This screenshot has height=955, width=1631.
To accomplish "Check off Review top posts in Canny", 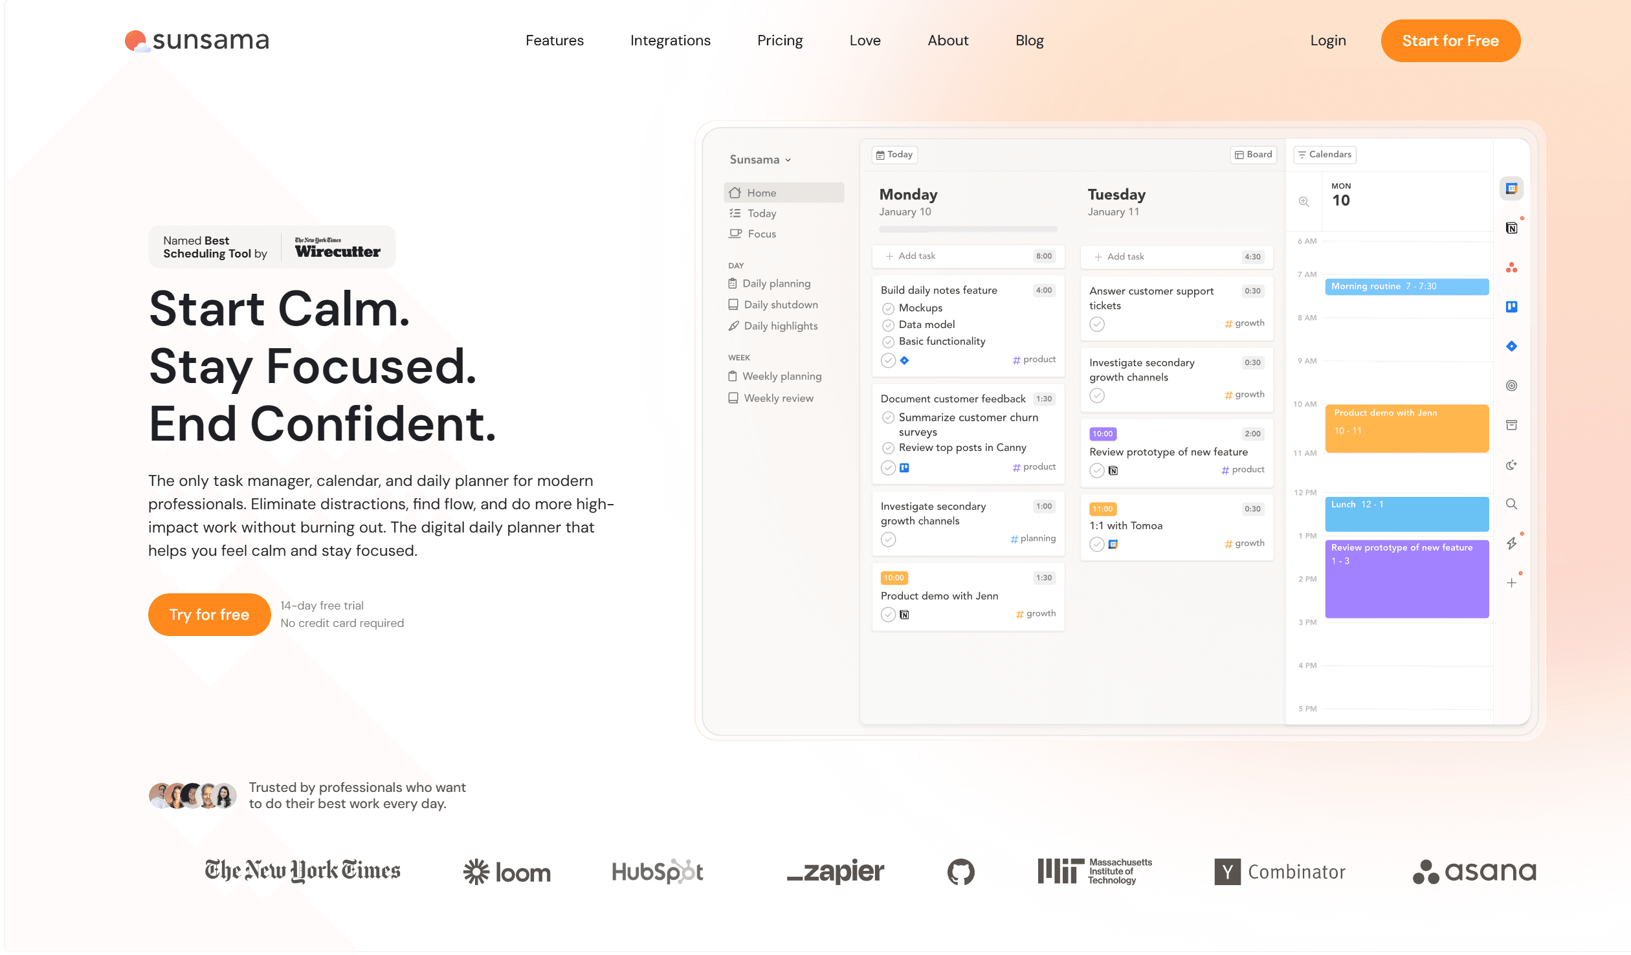I will 888,448.
